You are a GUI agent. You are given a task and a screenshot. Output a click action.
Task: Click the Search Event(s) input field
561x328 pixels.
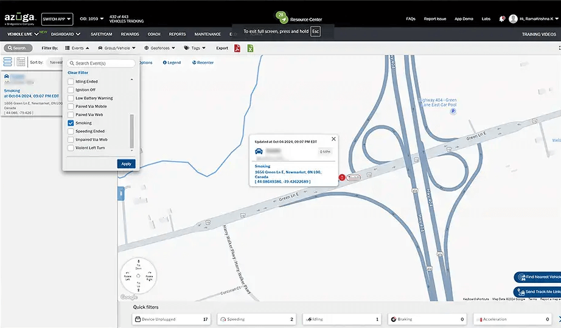tap(101, 63)
